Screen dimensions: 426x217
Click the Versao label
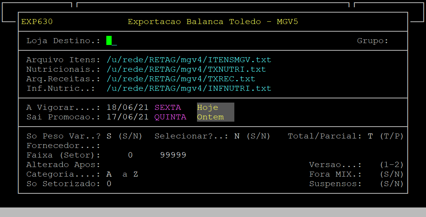[x=335, y=165]
